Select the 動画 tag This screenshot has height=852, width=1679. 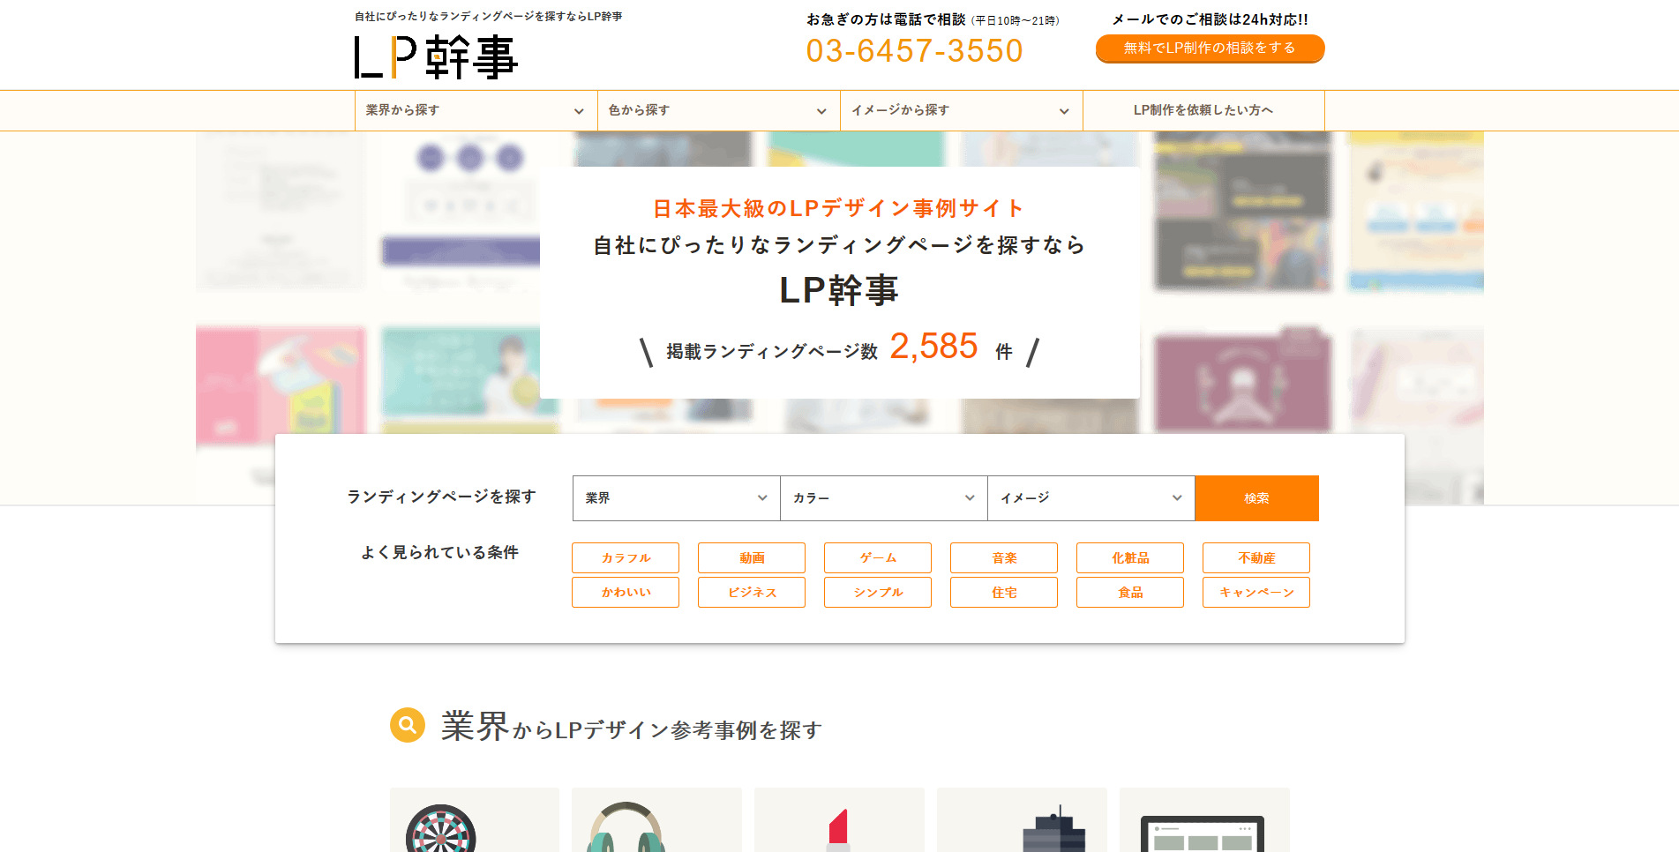(x=752, y=558)
